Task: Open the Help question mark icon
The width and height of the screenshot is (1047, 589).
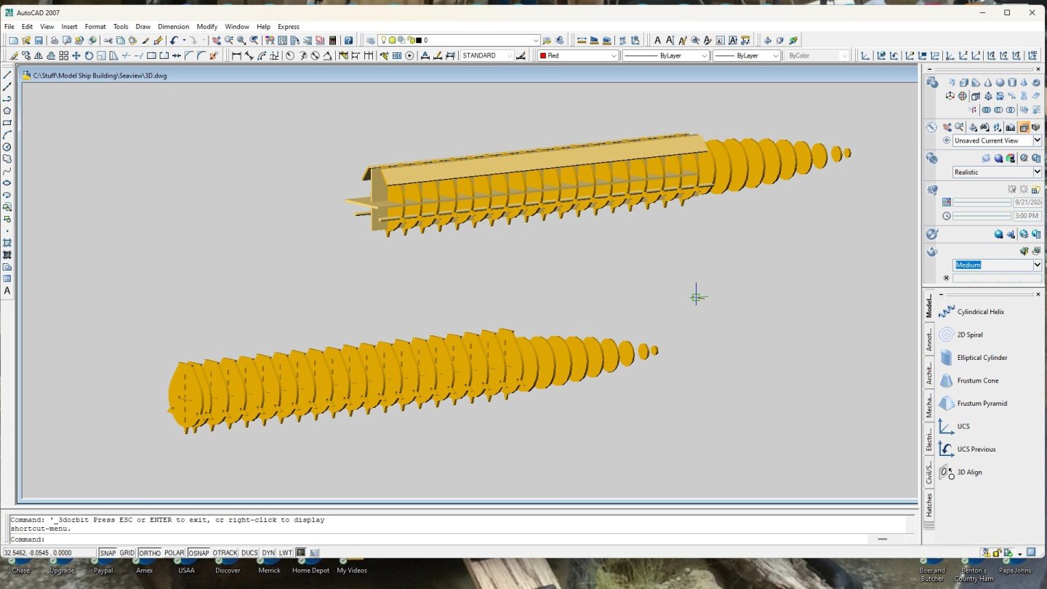Action: tap(348, 41)
